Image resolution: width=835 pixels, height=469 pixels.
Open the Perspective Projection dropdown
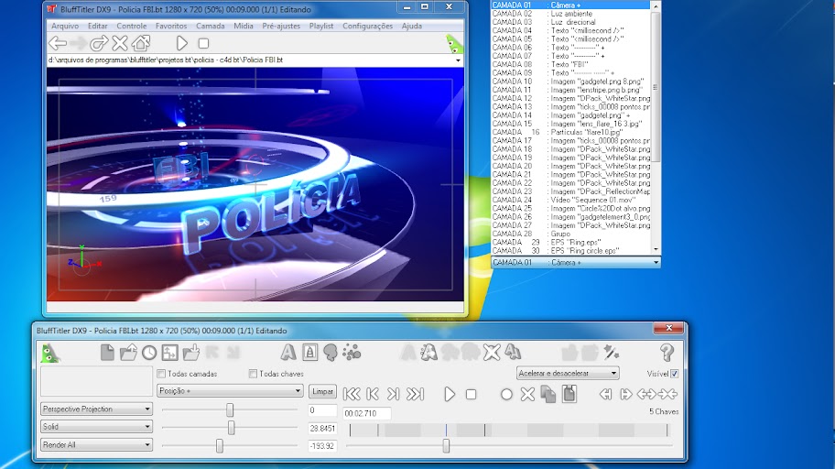(x=96, y=409)
